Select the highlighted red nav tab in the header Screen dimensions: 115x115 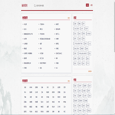pyautogui.click(x=87, y=5)
